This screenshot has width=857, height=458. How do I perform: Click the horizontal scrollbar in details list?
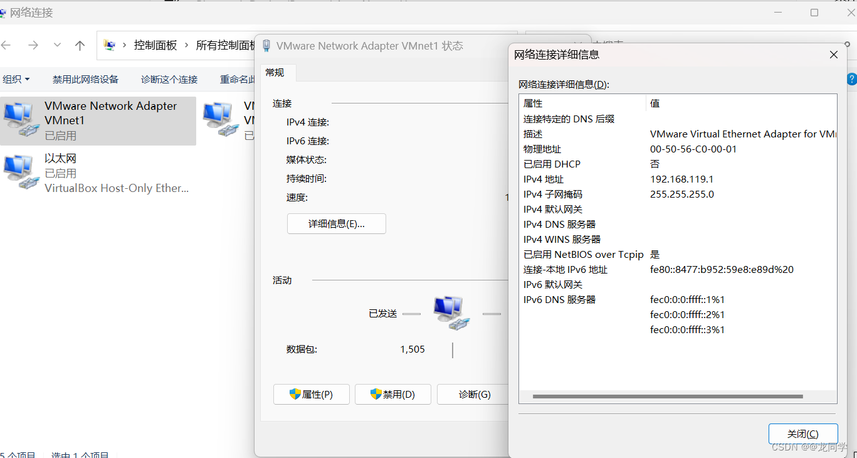(668, 397)
